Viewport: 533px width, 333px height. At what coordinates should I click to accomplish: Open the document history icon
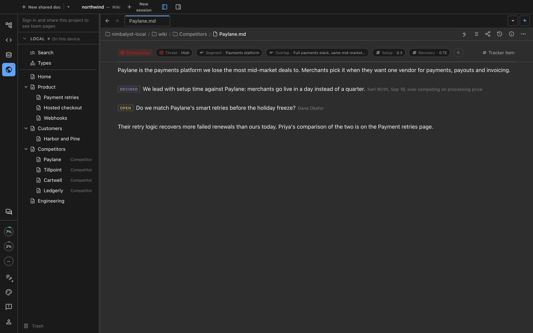[499, 34]
